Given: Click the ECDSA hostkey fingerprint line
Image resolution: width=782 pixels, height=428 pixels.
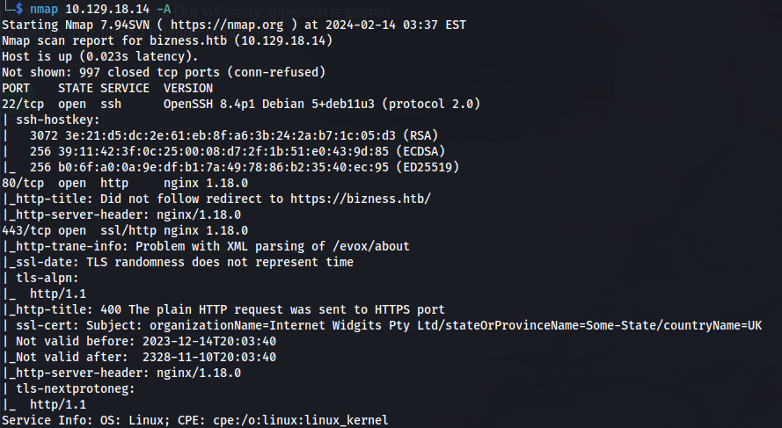Looking at the screenshot, I should (x=238, y=151).
